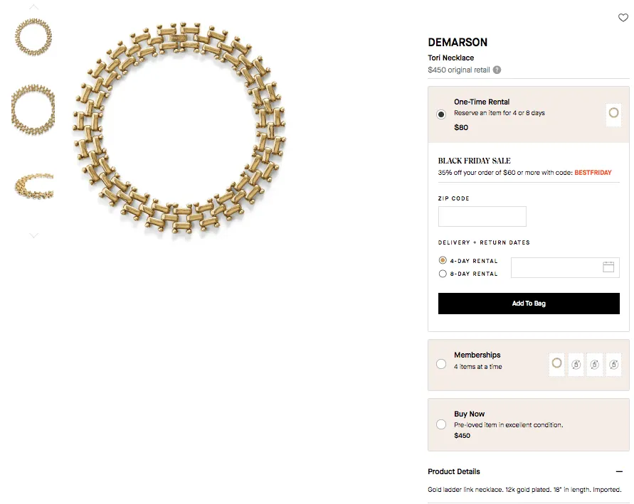Click the second membership rotation icon

coord(576,364)
